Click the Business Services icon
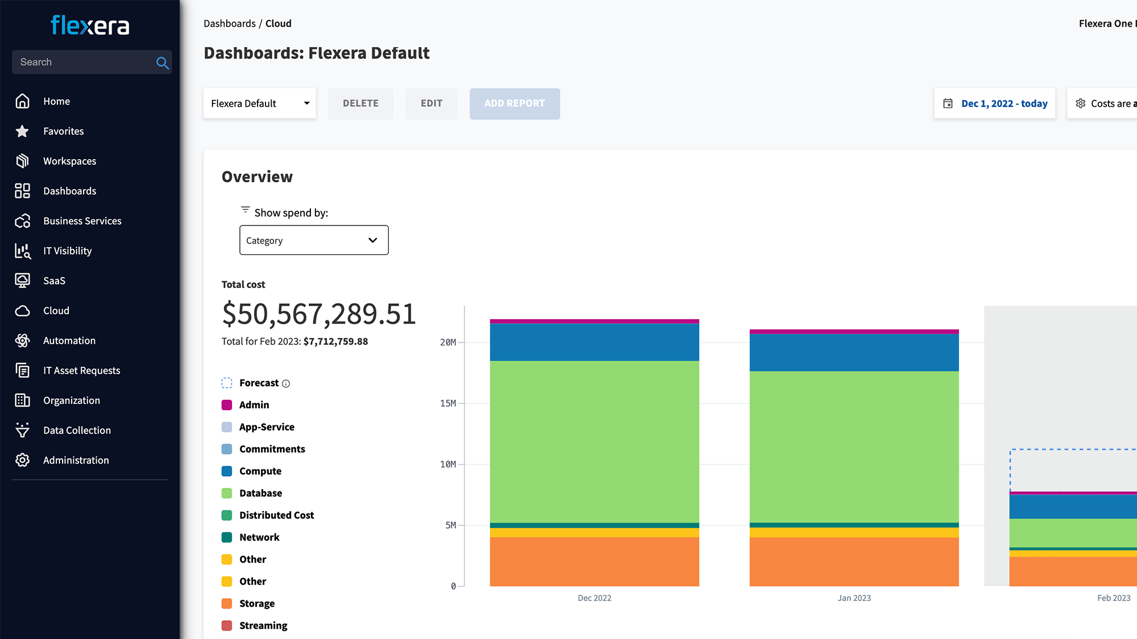Image resolution: width=1137 pixels, height=639 pixels. [x=22, y=220]
